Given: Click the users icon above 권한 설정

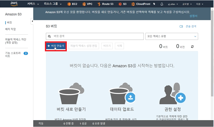Looking at the screenshot, I should [173, 93].
